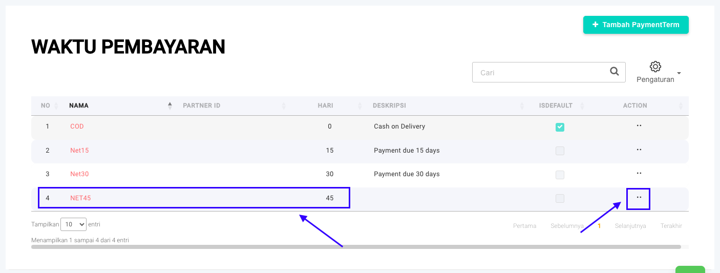Expand the Pengaturan dropdown arrow

[679, 73]
